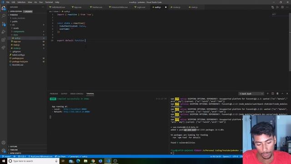
Task: Open the Edit menu
Action: pos(13,2)
